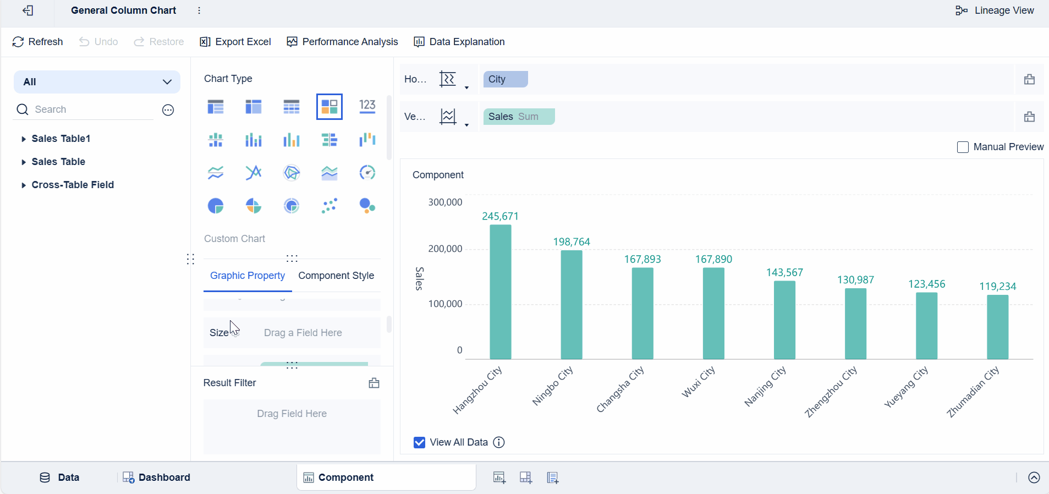This screenshot has width=1049, height=494.
Task: Click the add analysis document icon
Action: [553, 477]
